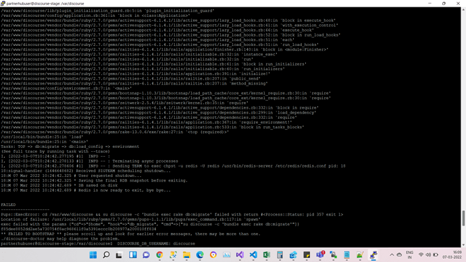Click the scrollbar up arrow

click(x=463, y=9)
